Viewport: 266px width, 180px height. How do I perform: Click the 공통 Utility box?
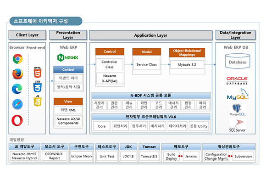click(x=199, y=126)
